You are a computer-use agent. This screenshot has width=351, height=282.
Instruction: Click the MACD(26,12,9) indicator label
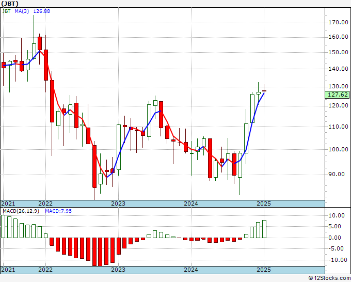click(x=21, y=211)
